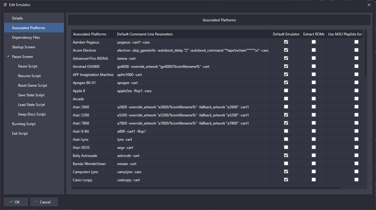Enable M3U Playlists for Bally Astrocade
This screenshot has height=210, width=376.
tap(356, 155)
